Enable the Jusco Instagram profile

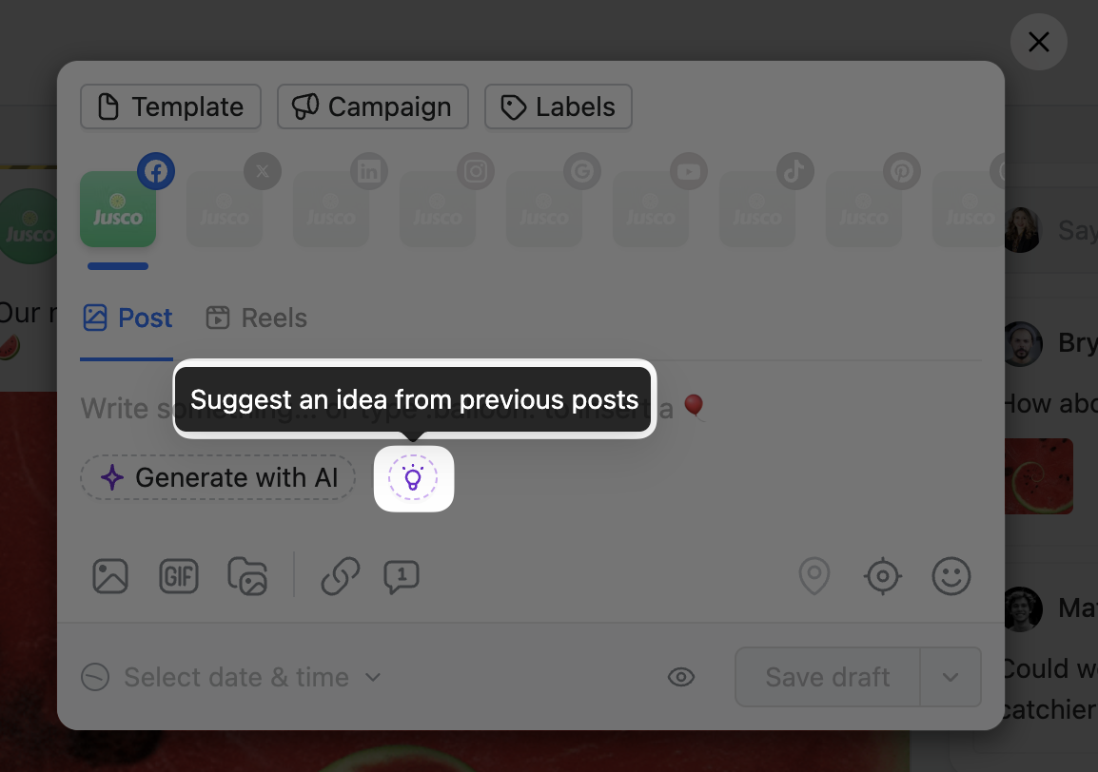click(438, 209)
